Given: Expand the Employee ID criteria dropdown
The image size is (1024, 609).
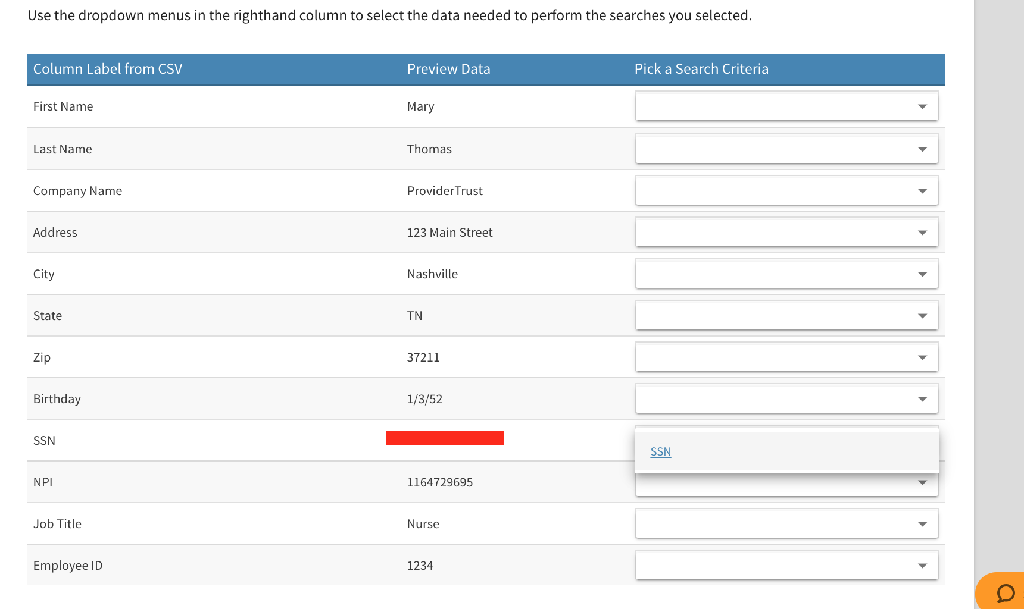Looking at the screenshot, I should coord(786,566).
